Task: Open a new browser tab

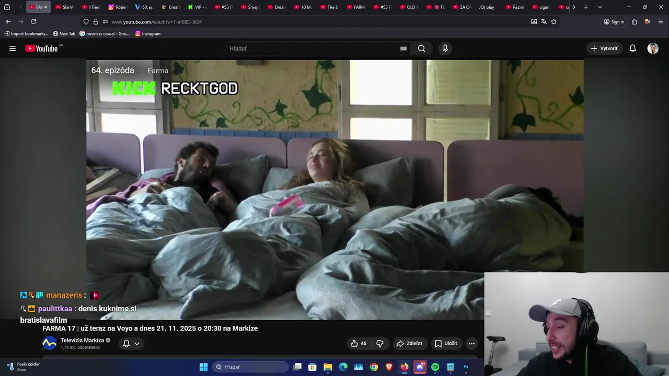Action: [586, 7]
